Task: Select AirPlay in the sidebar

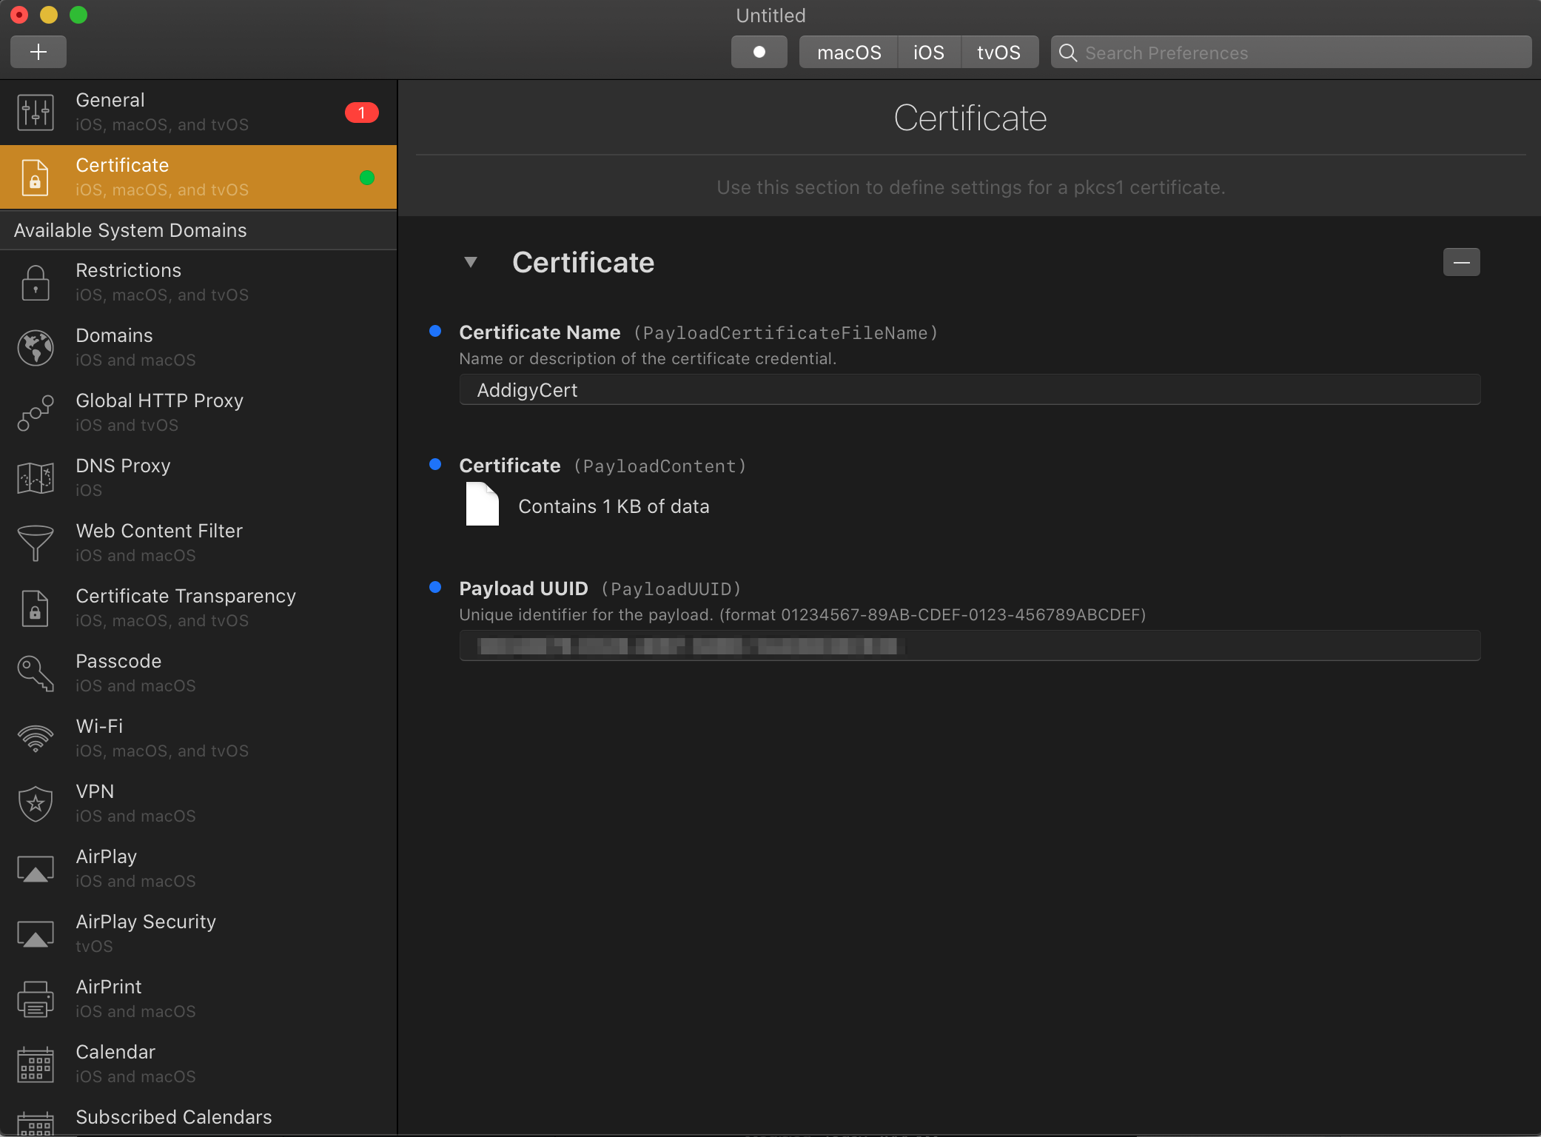Action: pos(198,869)
